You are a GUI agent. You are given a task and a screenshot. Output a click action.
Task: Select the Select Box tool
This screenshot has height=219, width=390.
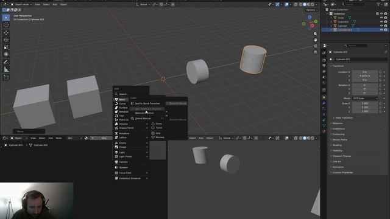coord(6,18)
